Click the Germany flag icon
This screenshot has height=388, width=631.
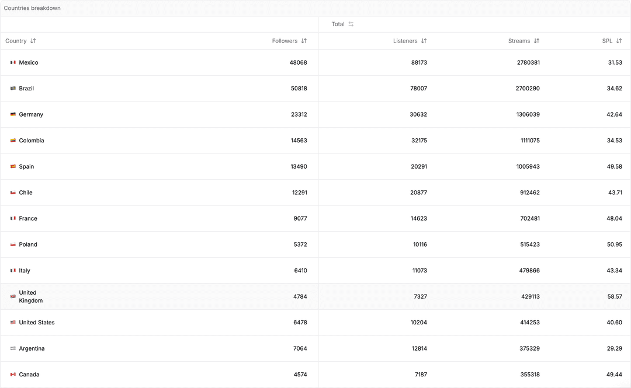click(x=12, y=114)
